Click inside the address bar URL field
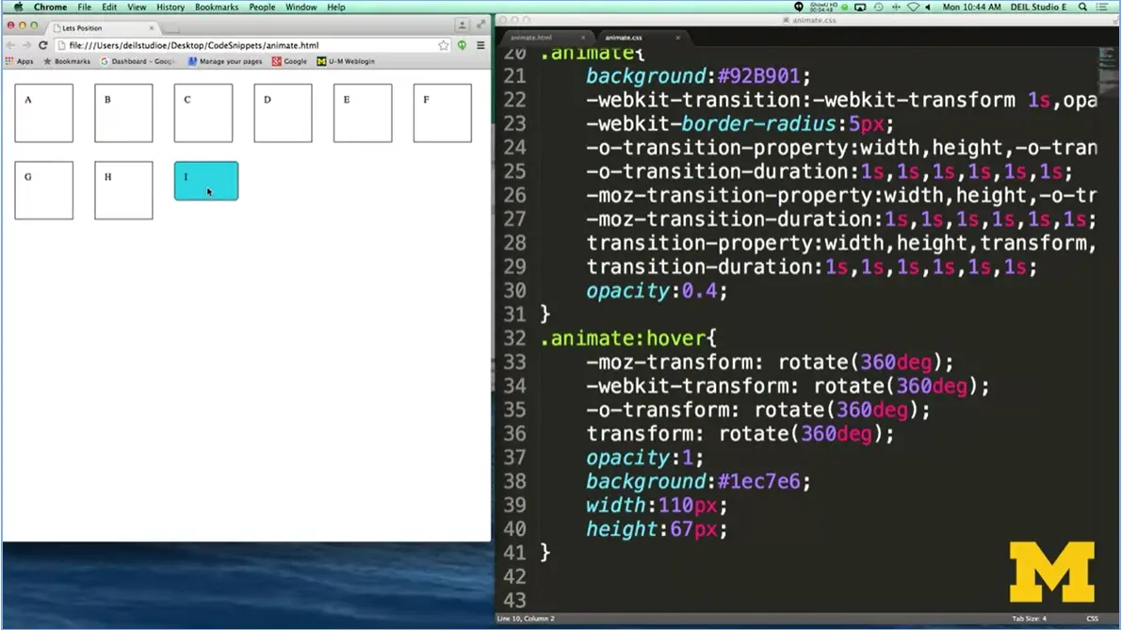This screenshot has width=1122, height=630. coord(236,44)
